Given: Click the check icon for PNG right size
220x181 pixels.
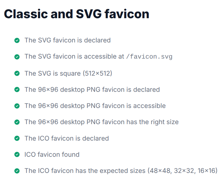Looking at the screenshot, I should click(x=17, y=122).
